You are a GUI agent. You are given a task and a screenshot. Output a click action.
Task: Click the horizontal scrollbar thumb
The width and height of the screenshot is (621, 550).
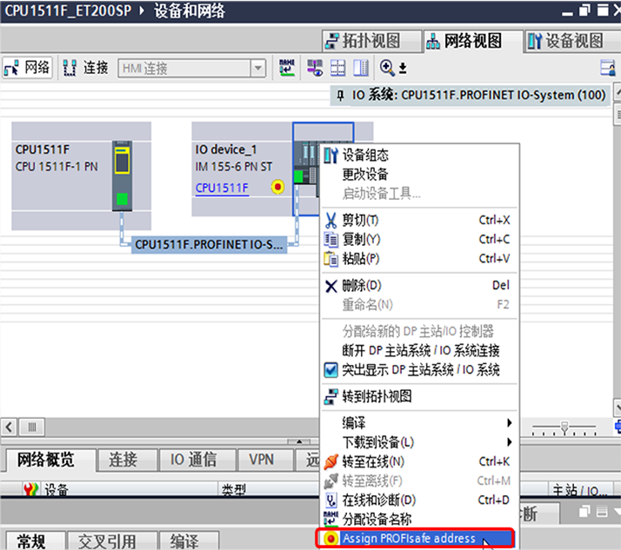[x=31, y=427]
